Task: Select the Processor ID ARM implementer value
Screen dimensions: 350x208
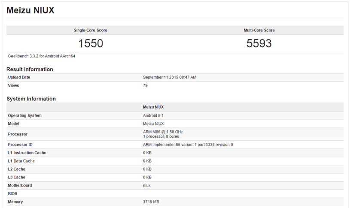Action: 188,145
